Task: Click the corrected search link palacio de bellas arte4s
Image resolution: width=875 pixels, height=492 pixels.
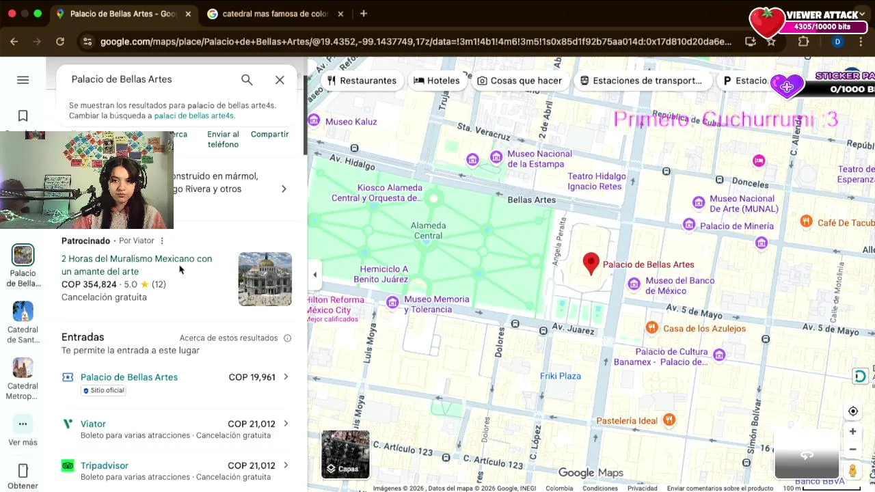Action: click(194, 116)
